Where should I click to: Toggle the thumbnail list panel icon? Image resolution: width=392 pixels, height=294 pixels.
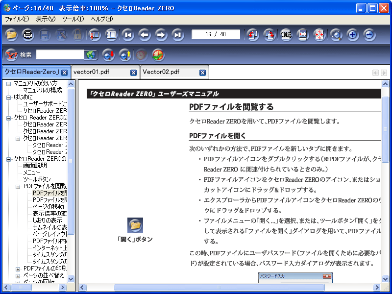(111, 34)
